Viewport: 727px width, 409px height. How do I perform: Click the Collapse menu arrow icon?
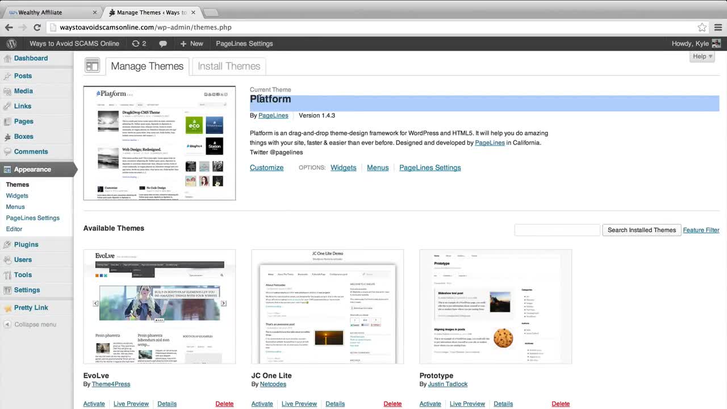(7, 324)
